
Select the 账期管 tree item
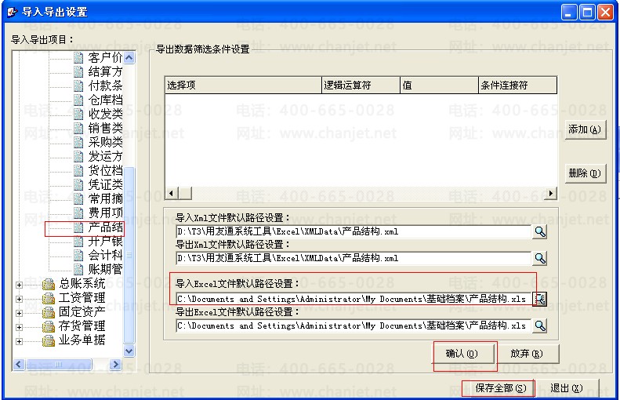point(105,270)
